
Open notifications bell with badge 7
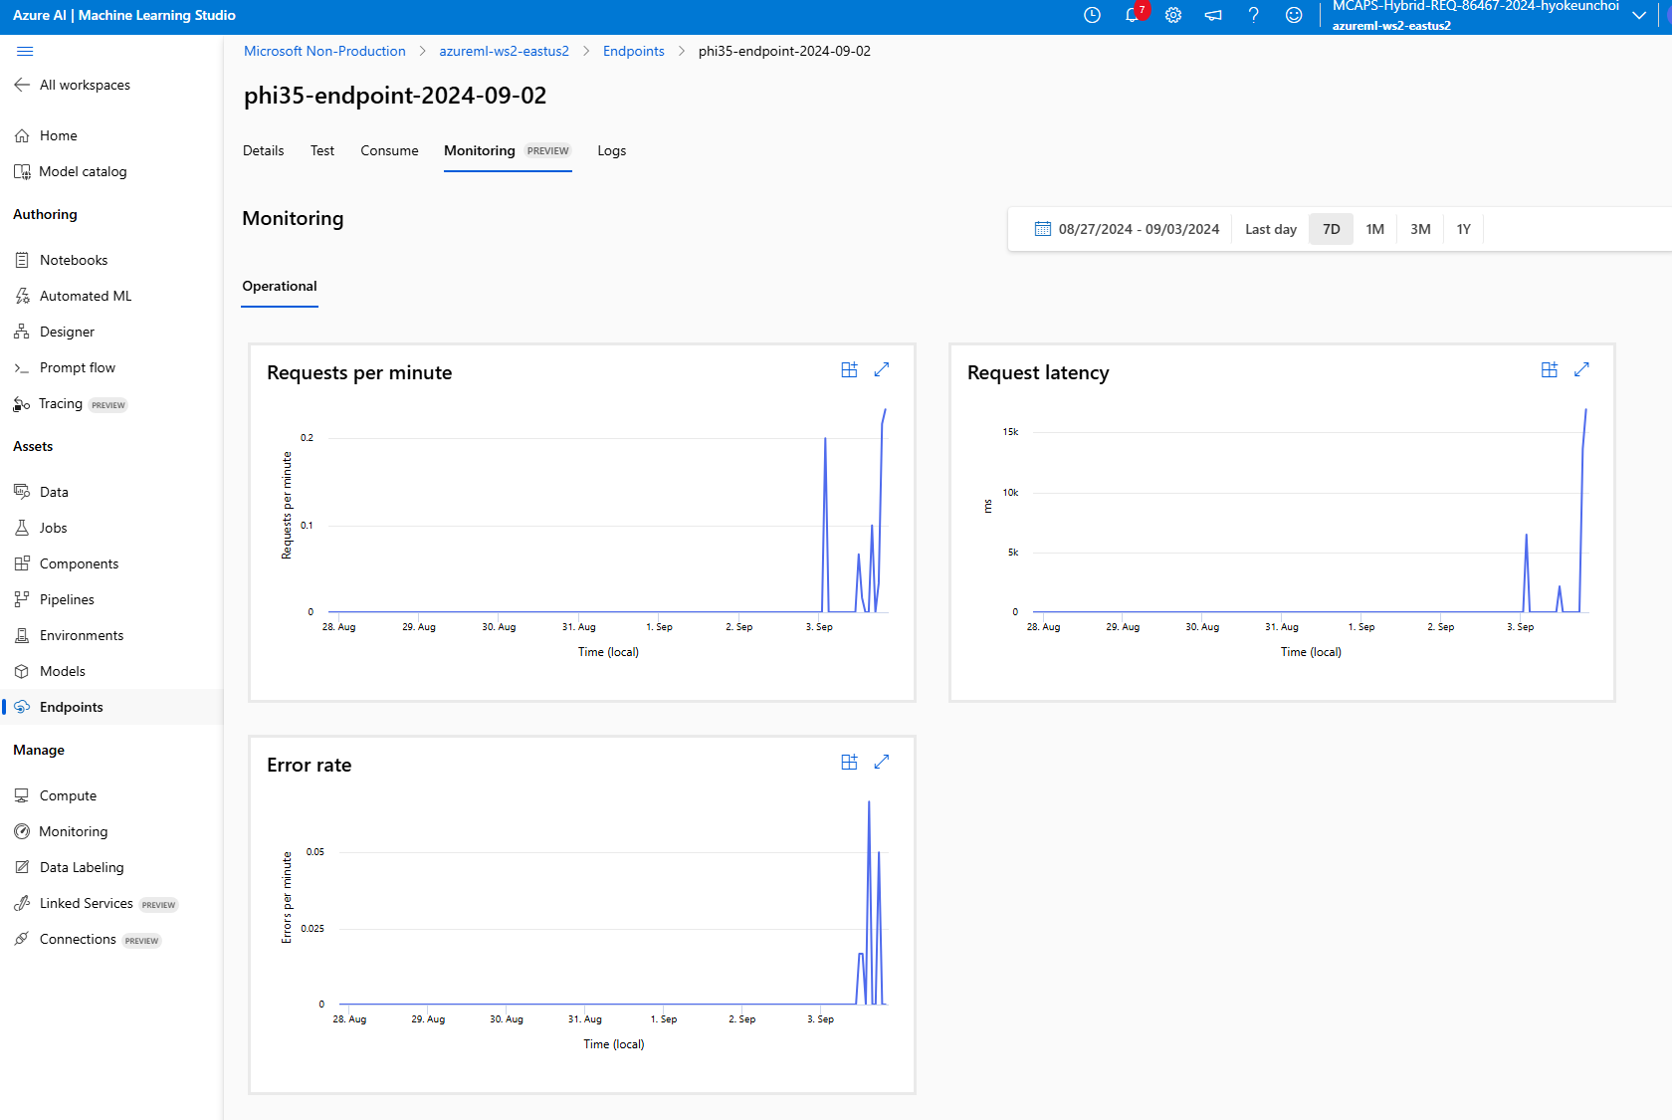coord(1133,15)
